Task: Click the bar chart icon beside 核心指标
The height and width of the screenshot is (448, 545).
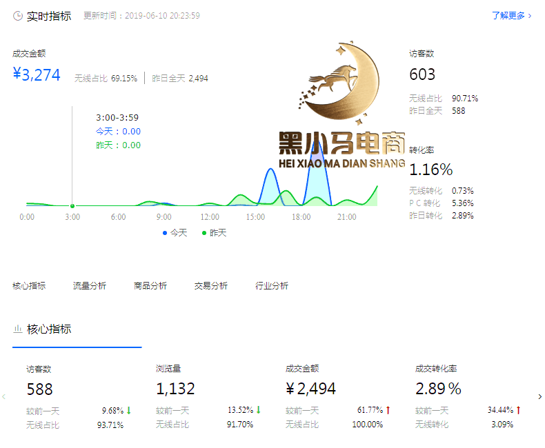Action: (x=18, y=329)
